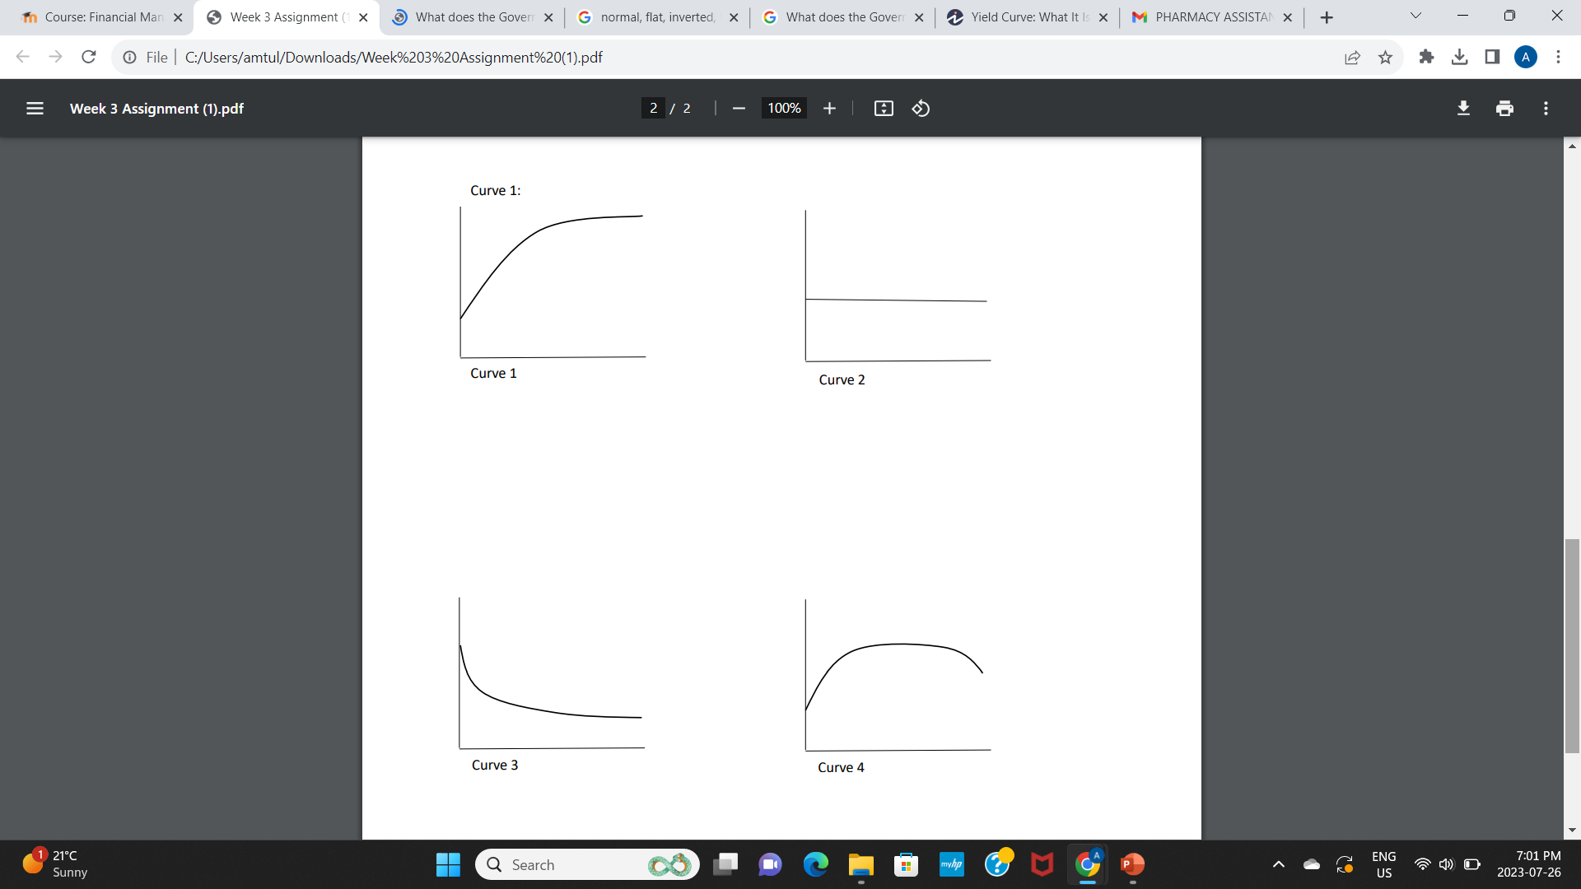
Task: Switch to the Yield Curve tab
Action: pos(1021,16)
